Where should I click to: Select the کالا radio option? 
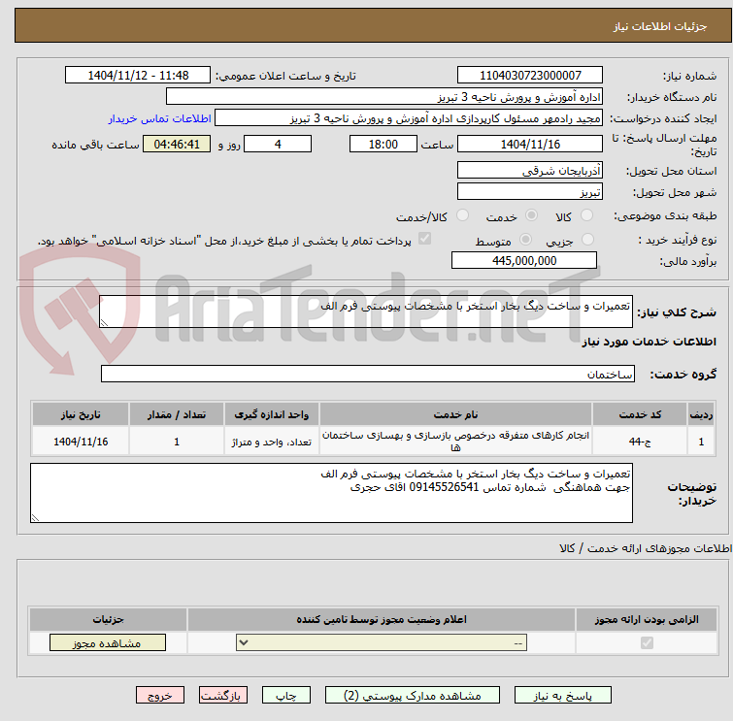click(x=586, y=215)
